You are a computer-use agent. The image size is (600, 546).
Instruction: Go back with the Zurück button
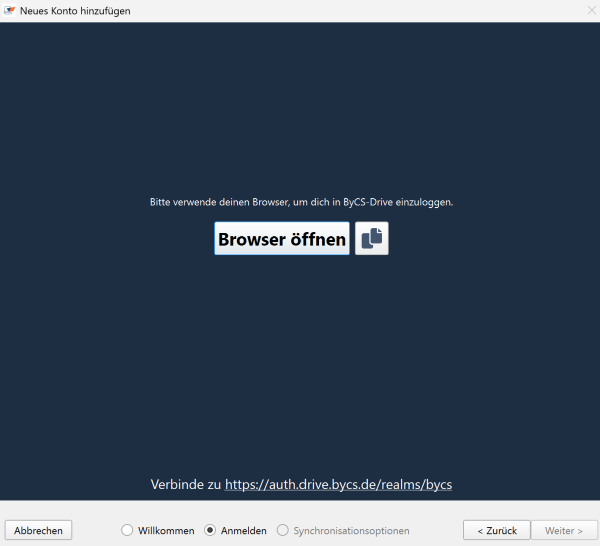[496, 531]
